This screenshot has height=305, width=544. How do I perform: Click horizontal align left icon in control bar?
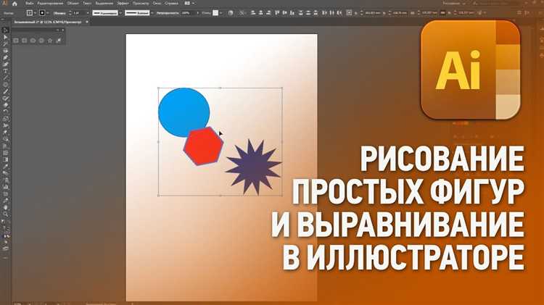point(253,13)
